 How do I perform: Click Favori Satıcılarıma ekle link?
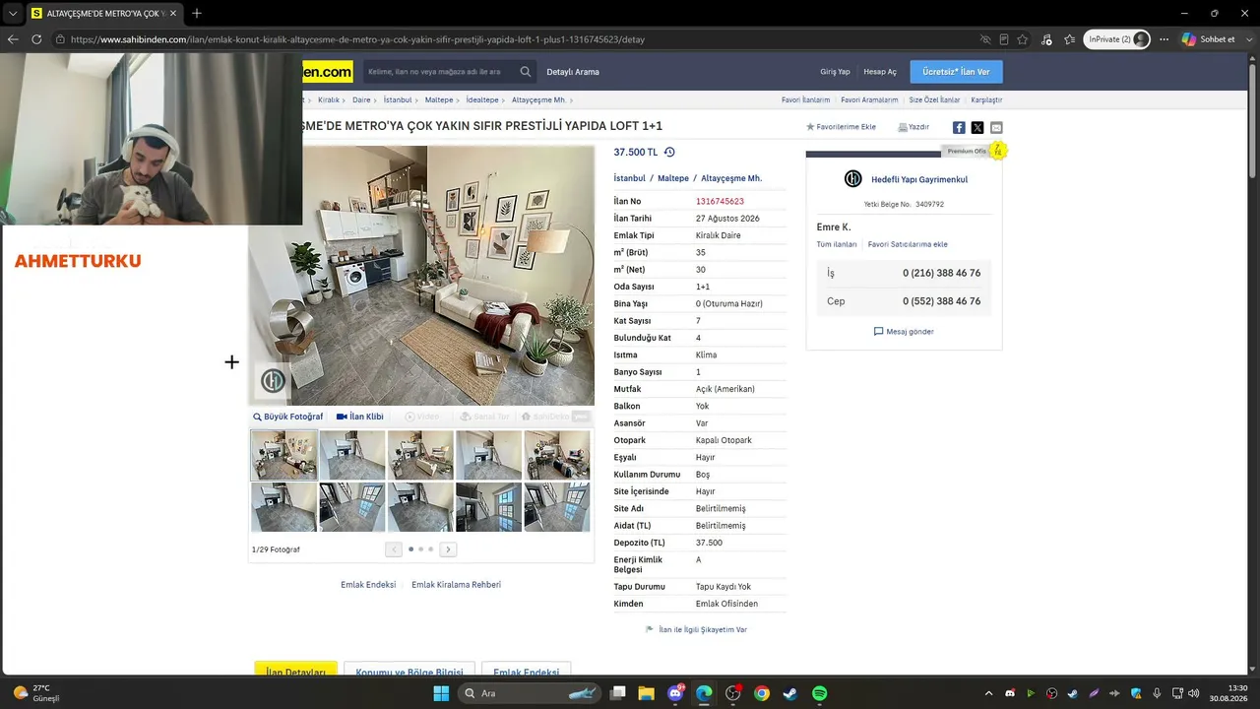[x=908, y=244]
